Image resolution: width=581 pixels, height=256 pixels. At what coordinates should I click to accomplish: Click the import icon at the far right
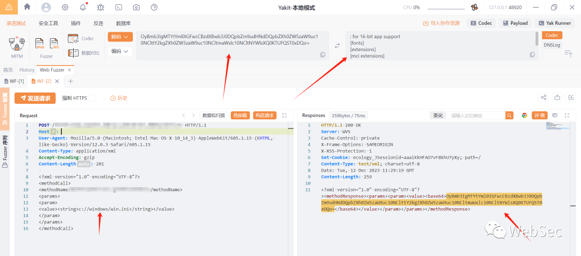coord(571,97)
